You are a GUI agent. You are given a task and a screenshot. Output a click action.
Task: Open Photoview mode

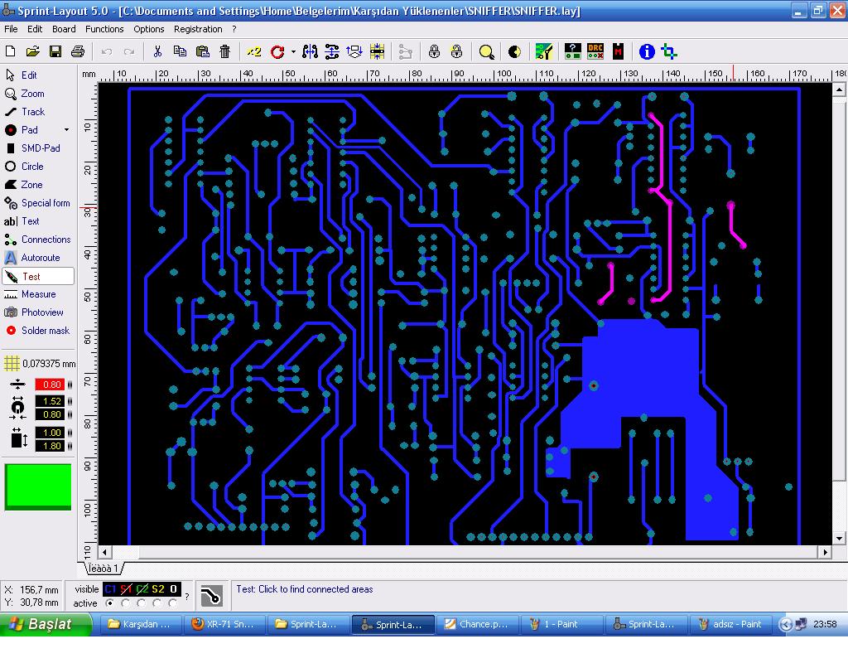coord(41,312)
